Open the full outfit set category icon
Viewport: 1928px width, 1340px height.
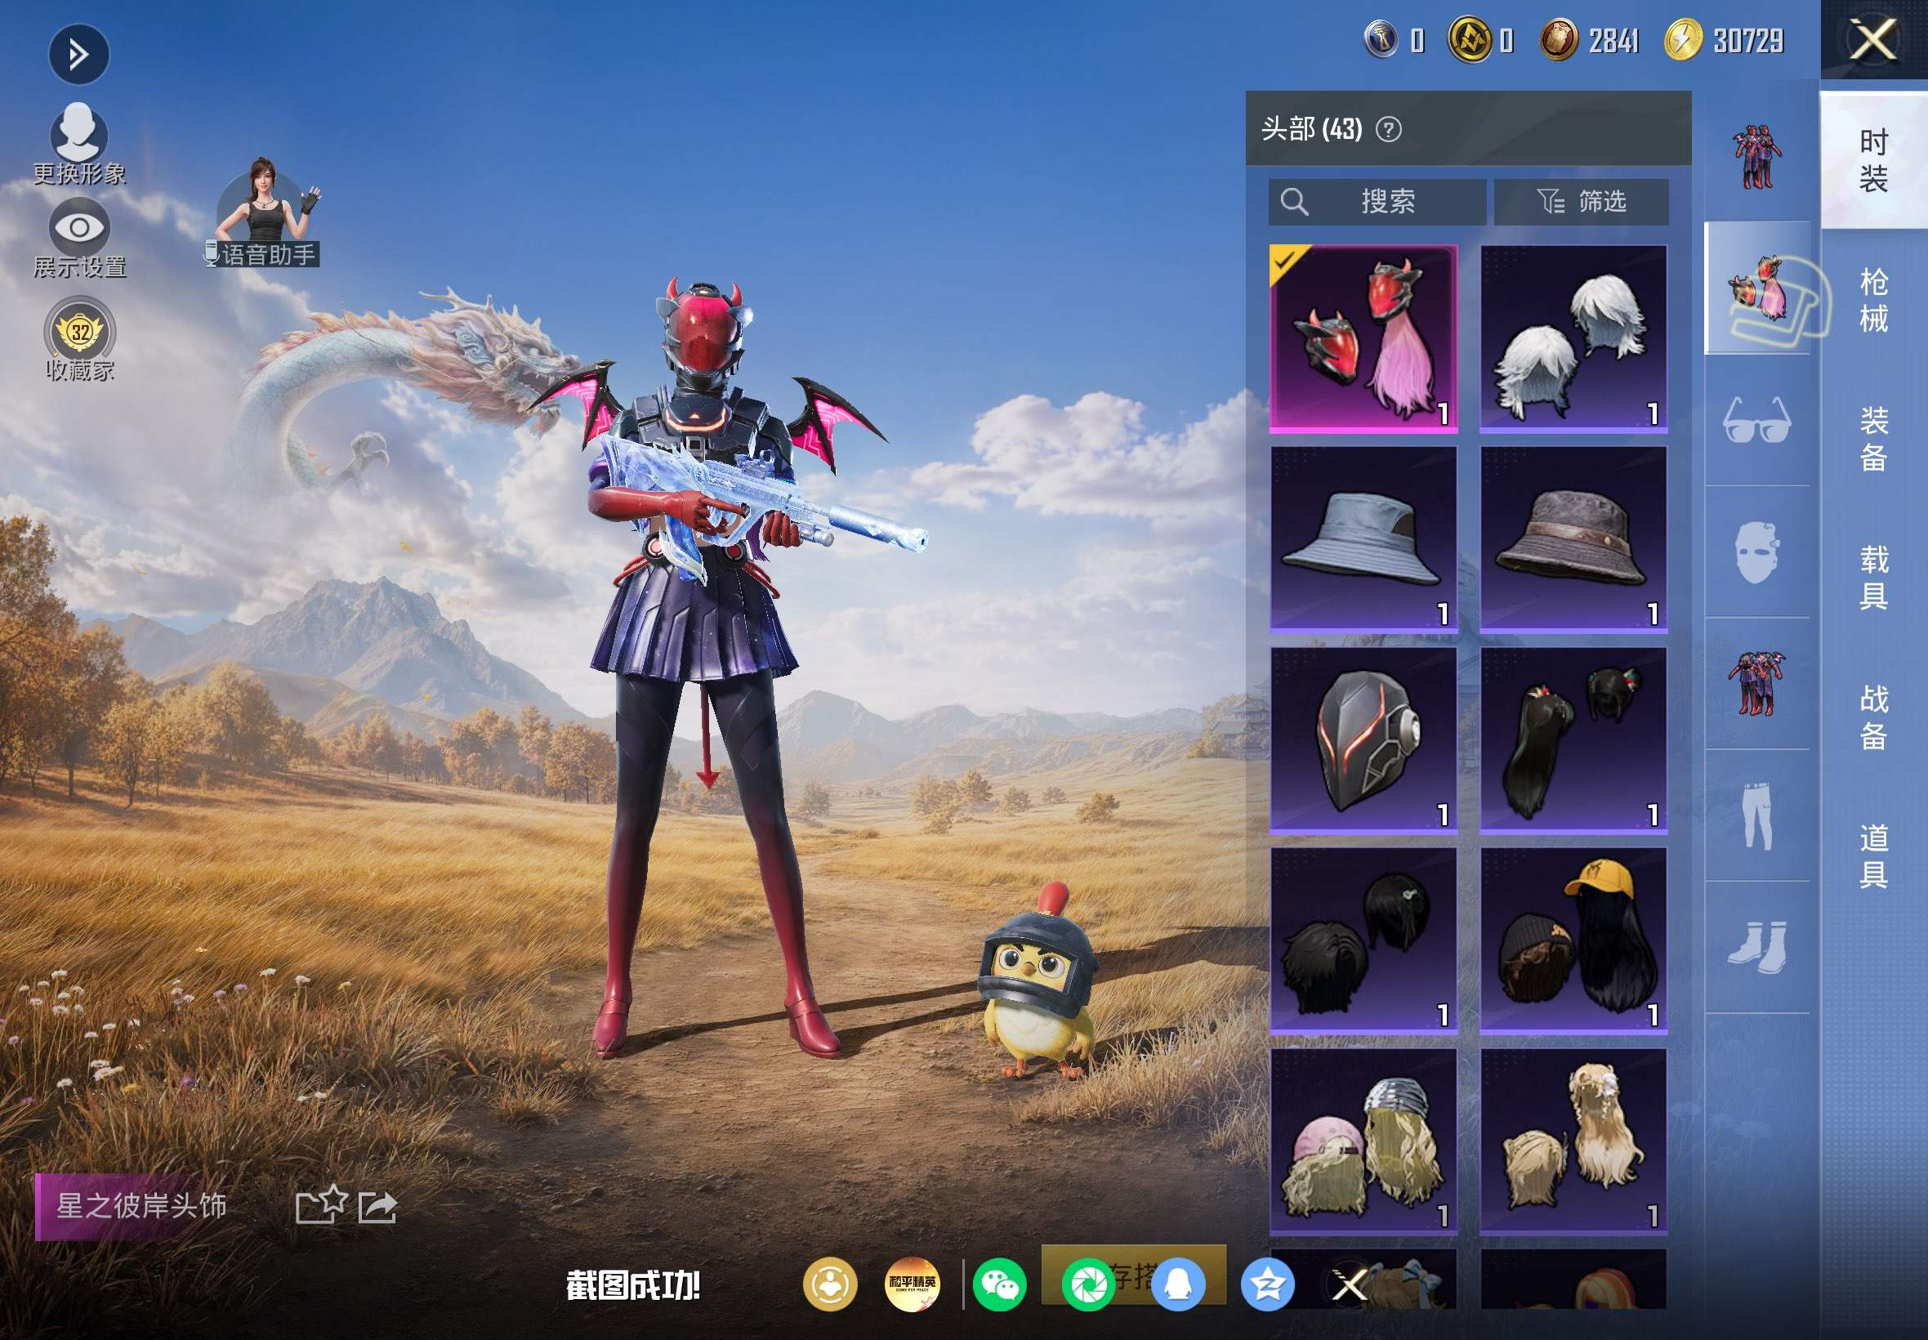click(1756, 156)
